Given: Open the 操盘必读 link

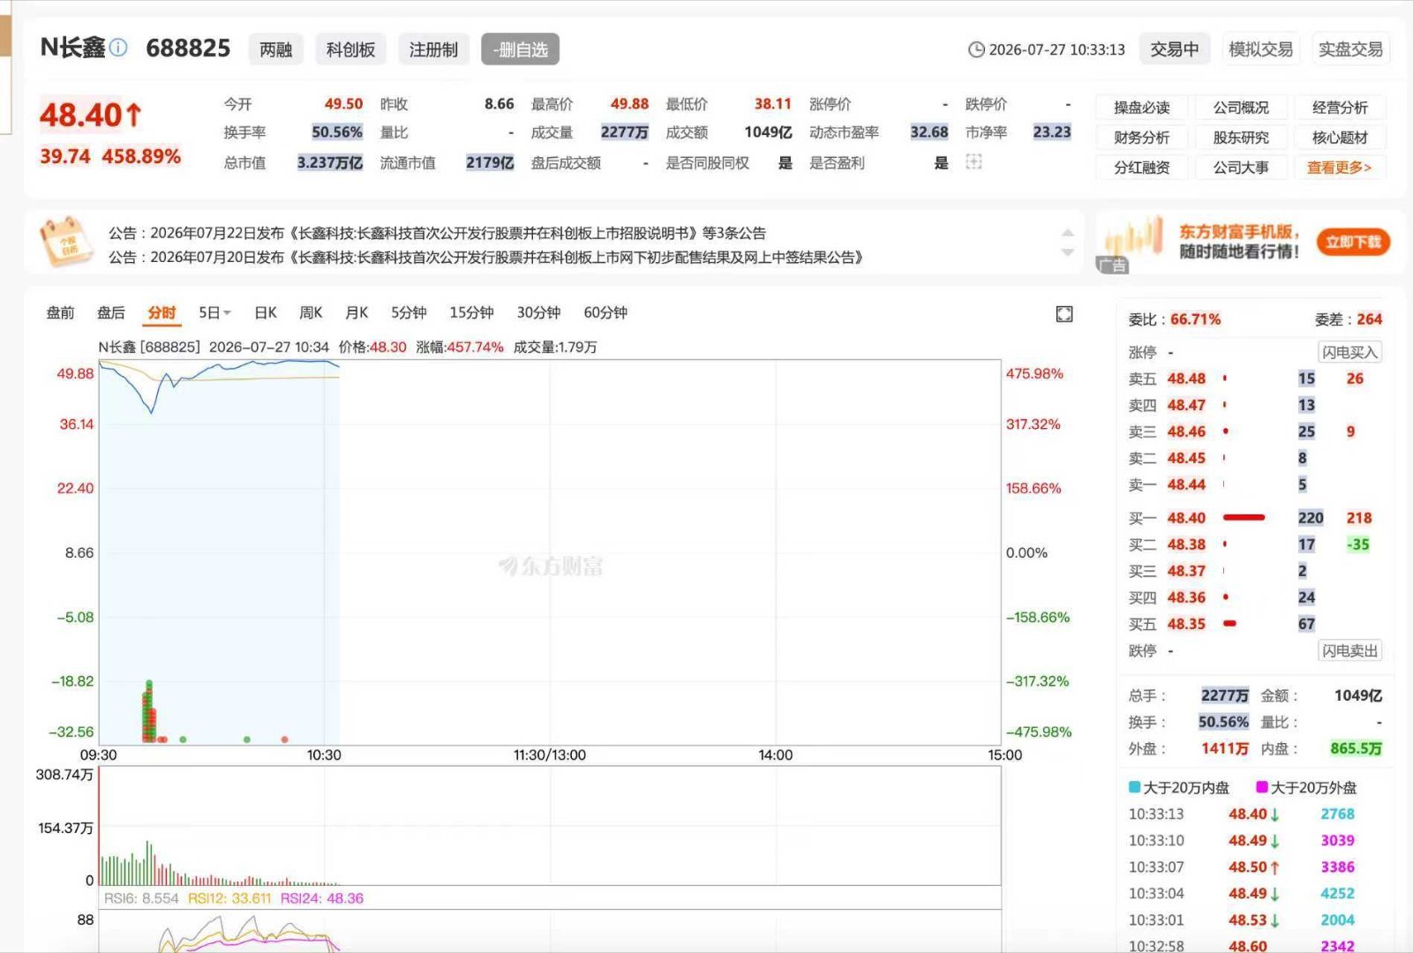Looking at the screenshot, I should coord(1142,108).
